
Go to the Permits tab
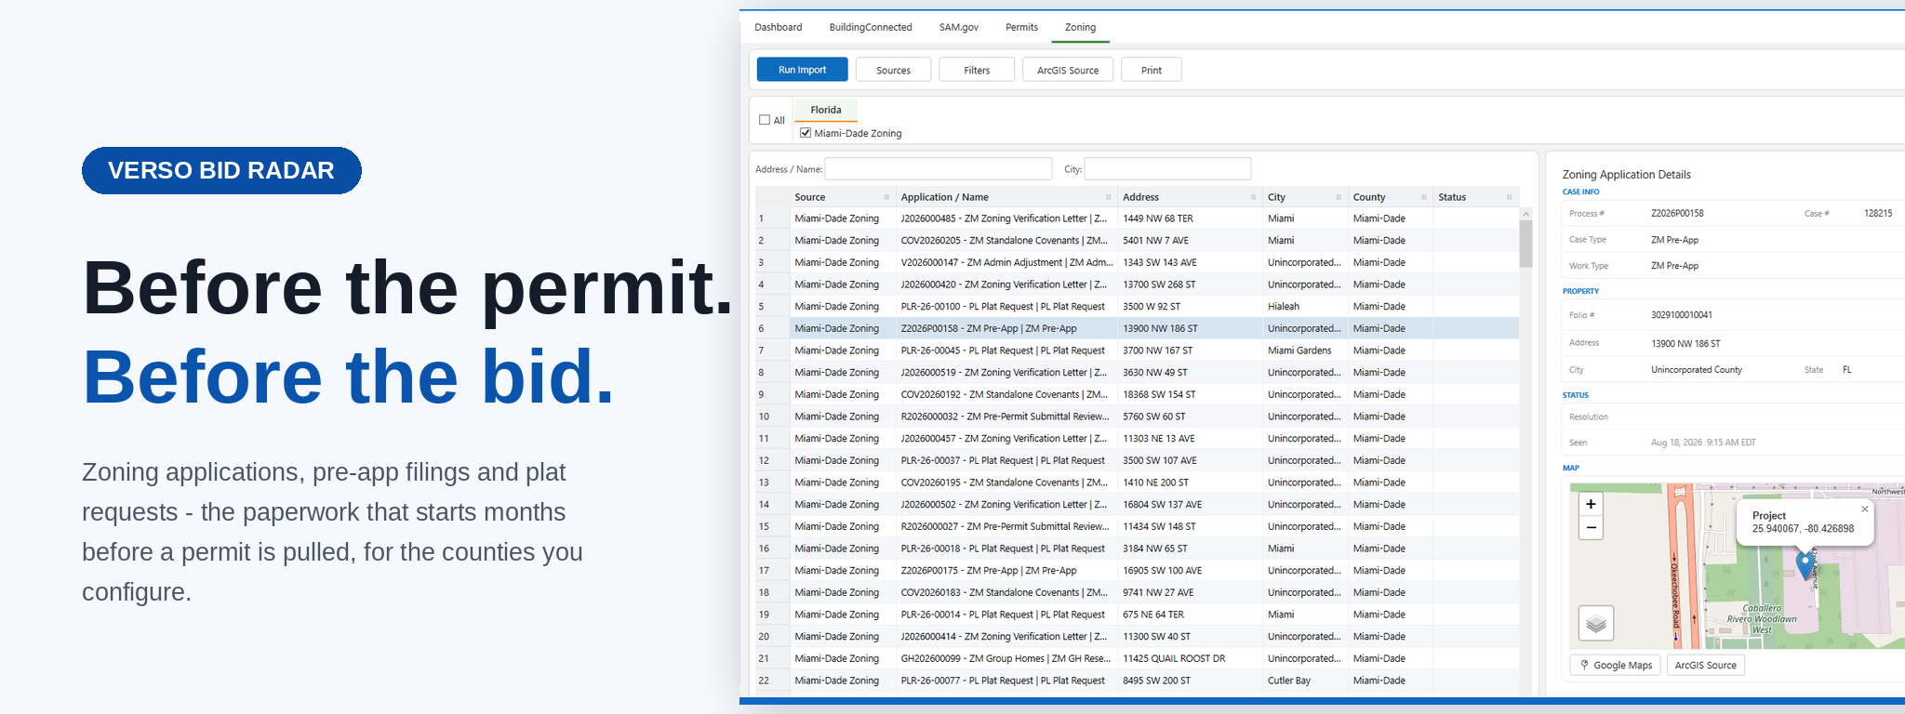1021,27
